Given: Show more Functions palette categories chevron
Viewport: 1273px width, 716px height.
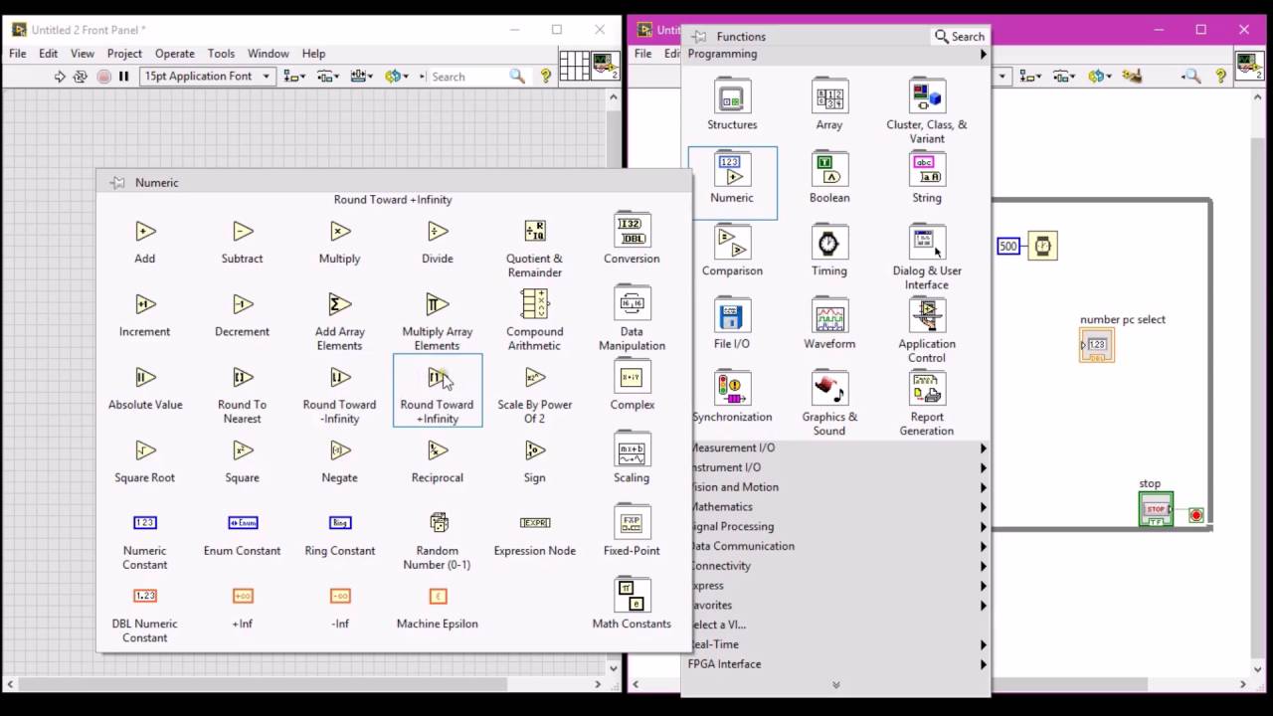Looking at the screenshot, I should click(835, 684).
